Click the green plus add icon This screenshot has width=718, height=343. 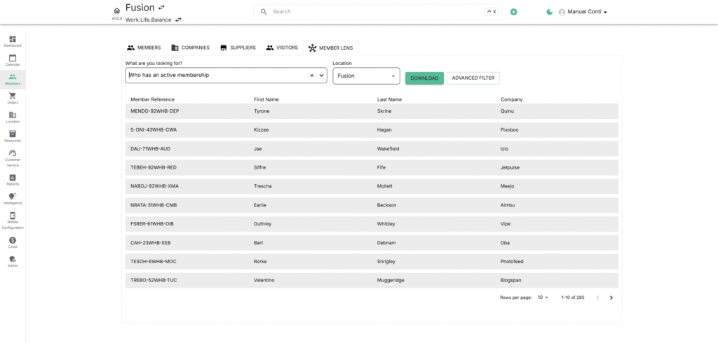[x=514, y=12]
